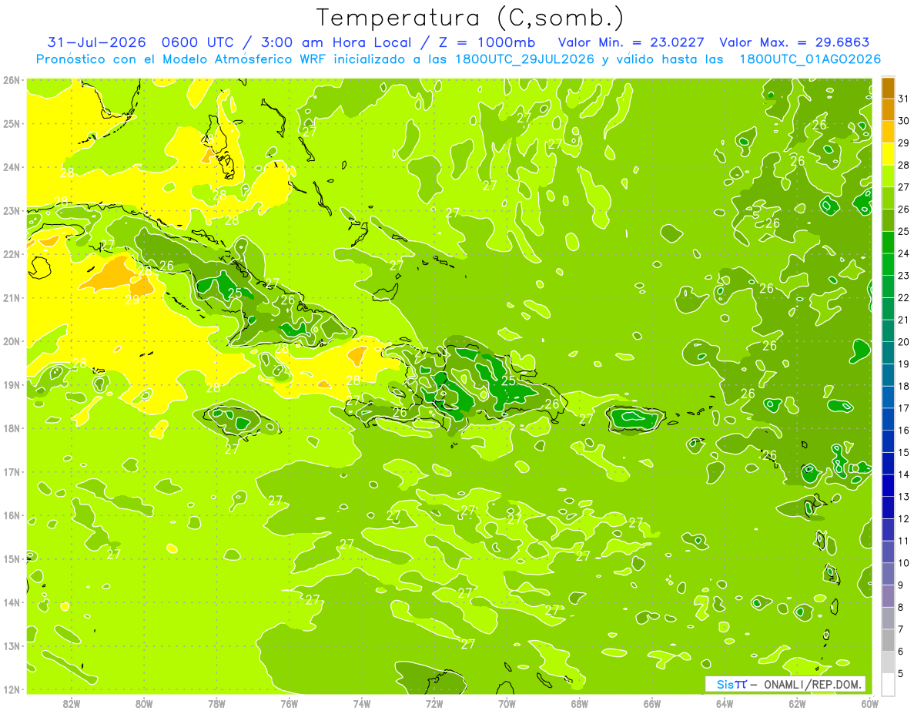The width and height of the screenshot is (924, 714).
Task: Click color scale label "10"
Action: pyautogui.click(x=904, y=563)
